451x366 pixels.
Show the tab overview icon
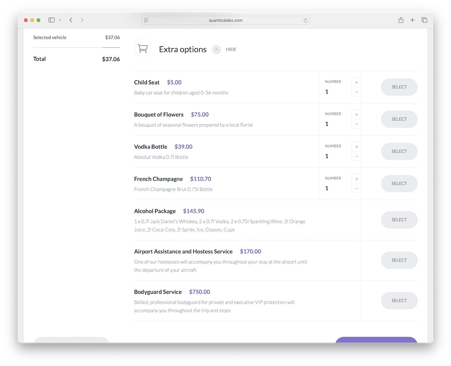tap(424, 20)
